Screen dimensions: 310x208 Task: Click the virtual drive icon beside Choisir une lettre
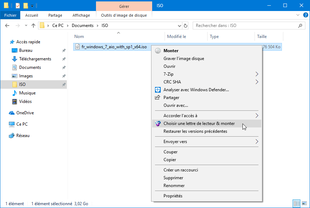click(158, 124)
